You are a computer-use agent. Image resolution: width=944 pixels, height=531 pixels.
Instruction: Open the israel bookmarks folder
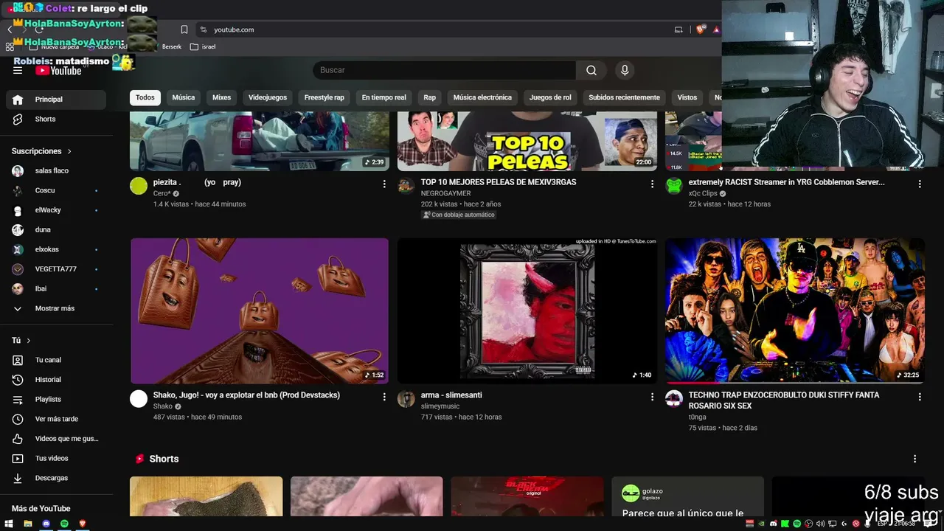(203, 46)
